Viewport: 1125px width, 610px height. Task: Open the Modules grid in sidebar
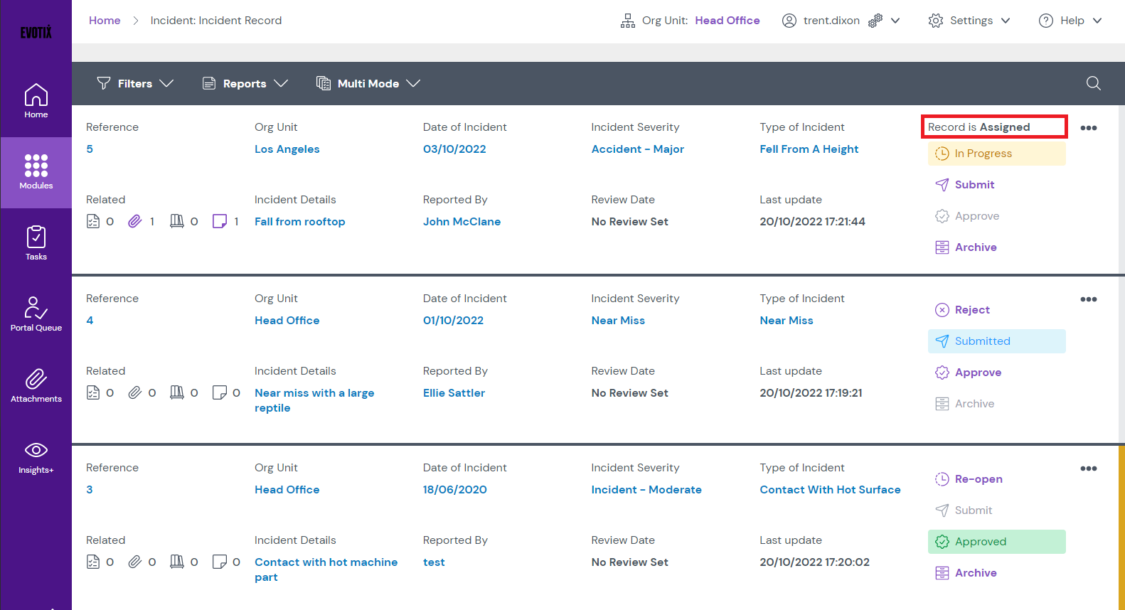tap(36, 172)
